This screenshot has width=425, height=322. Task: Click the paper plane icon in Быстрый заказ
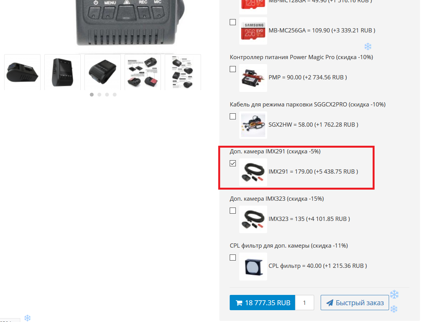click(329, 303)
